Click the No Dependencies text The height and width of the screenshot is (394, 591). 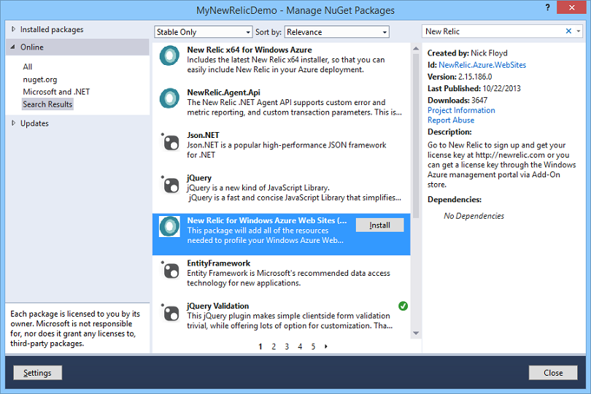click(474, 216)
